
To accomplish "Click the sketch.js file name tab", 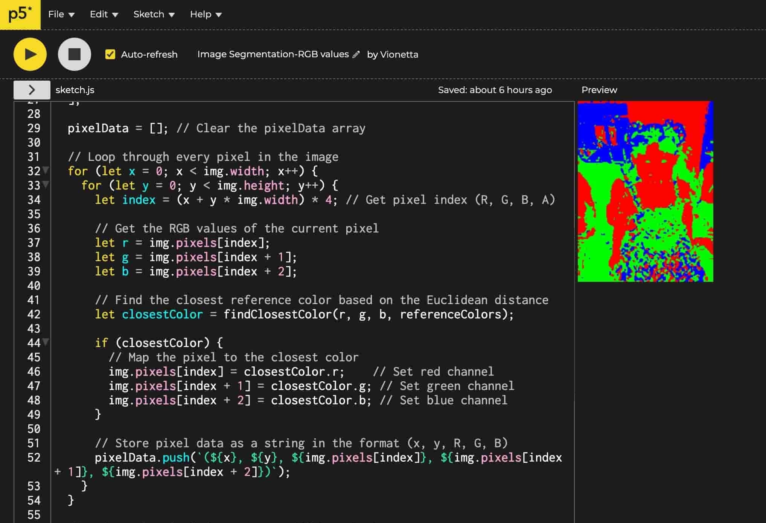I will pos(75,90).
